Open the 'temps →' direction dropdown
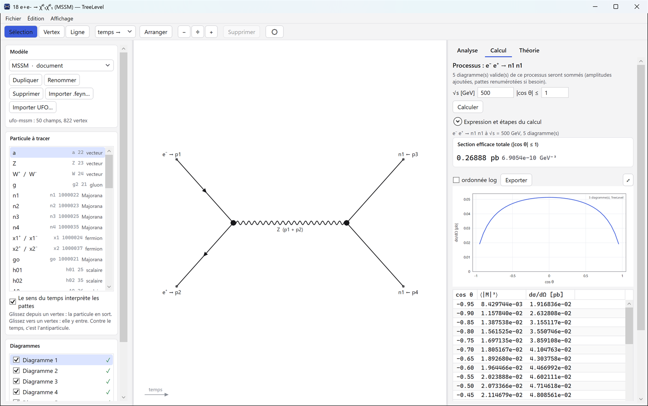Image resolution: width=648 pixels, height=406 pixels. pyautogui.click(x=115, y=32)
